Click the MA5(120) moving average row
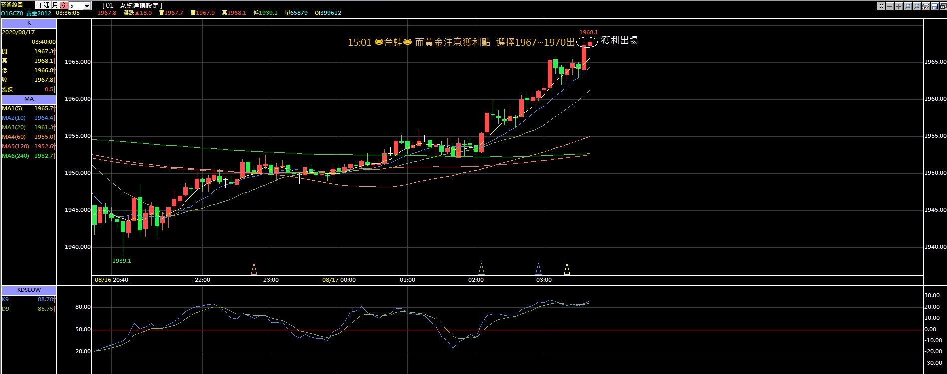 pyautogui.click(x=29, y=146)
